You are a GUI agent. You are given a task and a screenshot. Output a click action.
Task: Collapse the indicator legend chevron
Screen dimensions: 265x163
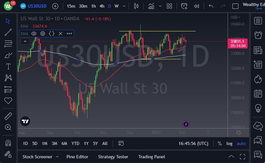(x=25, y=41)
